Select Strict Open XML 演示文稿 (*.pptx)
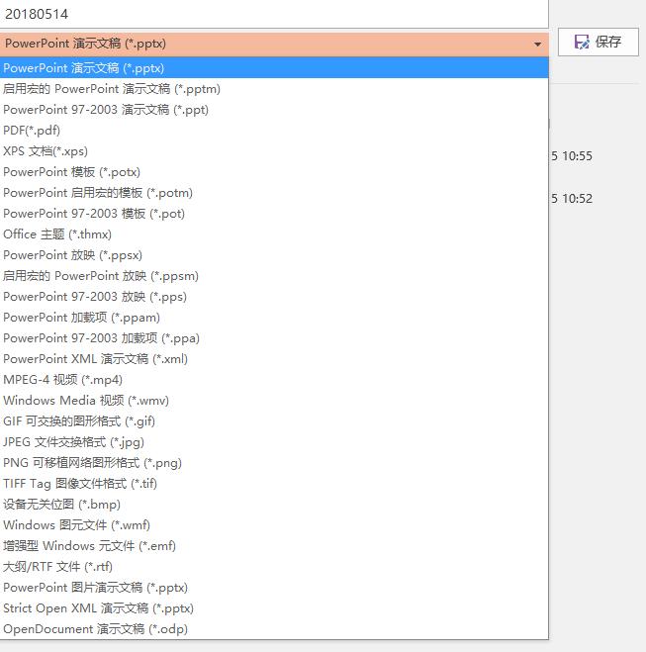 (x=274, y=608)
